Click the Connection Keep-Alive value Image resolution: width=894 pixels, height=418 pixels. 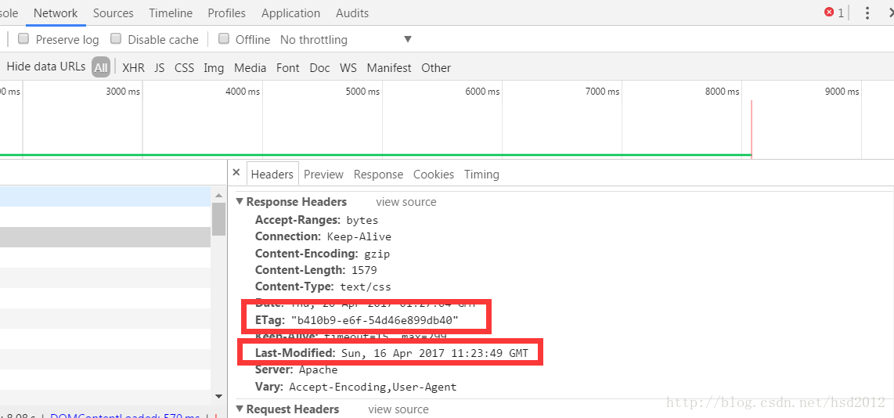pyautogui.click(x=359, y=236)
